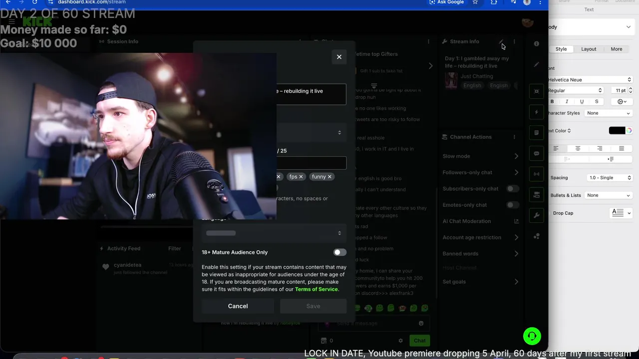This screenshot has height=359, width=639.
Task: Click the Save button in dialog
Action: click(x=313, y=306)
